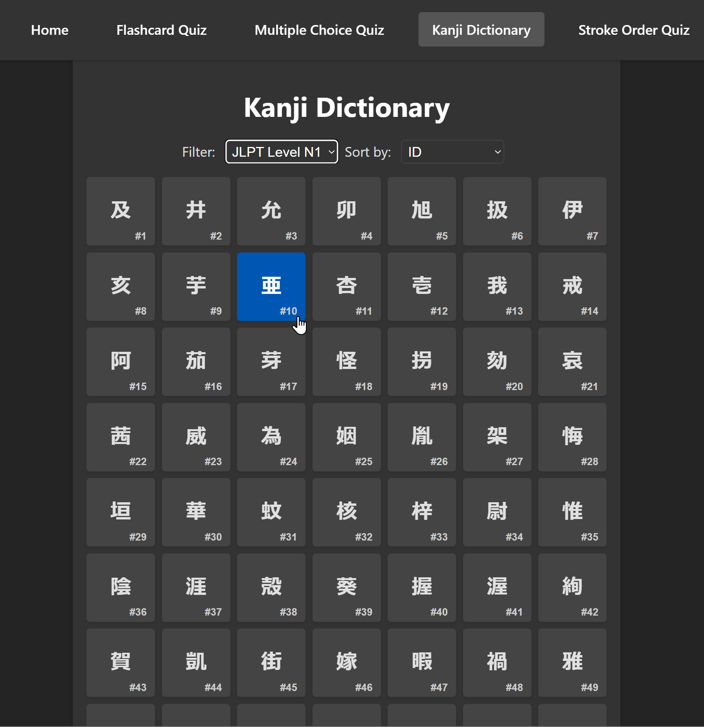Open the Sort by ID dropdown
The width and height of the screenshot is (704, 727).
pos(453,152)
